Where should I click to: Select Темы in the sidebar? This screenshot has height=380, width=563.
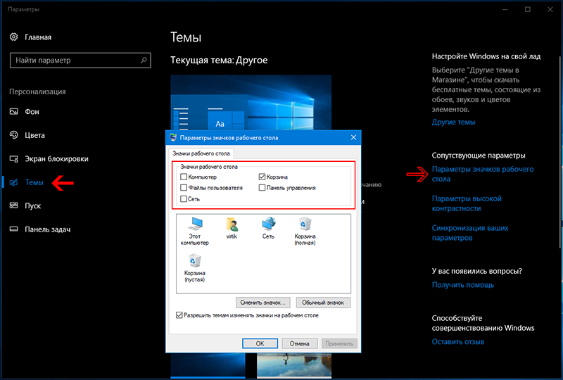click(27, 182)
